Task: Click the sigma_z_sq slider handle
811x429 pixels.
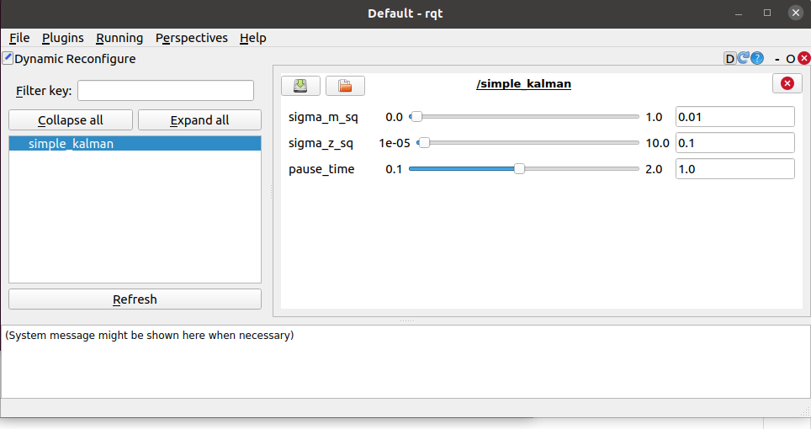Action: (424, 143)
